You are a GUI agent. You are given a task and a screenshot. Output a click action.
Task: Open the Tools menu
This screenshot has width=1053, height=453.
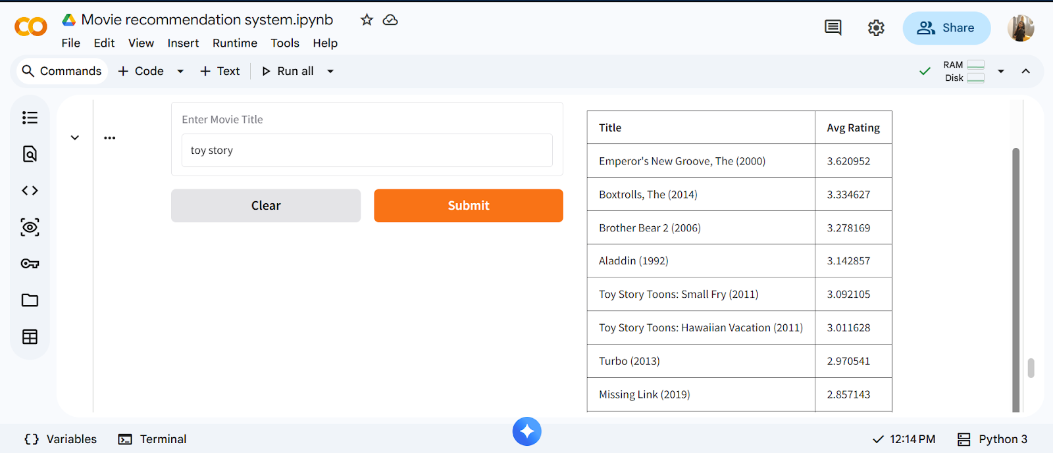point(284,43)
